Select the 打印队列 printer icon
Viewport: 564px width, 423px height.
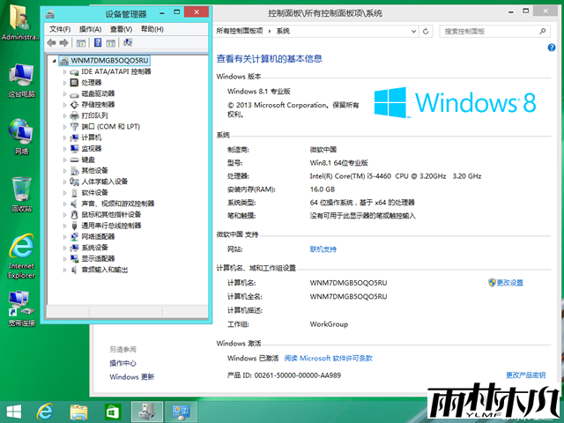click(74, 115)
